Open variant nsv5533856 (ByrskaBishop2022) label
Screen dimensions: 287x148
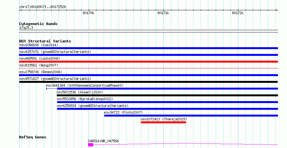[x=85, y=99]
